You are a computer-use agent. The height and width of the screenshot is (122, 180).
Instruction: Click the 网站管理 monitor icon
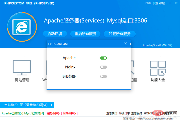pos(22,67)
